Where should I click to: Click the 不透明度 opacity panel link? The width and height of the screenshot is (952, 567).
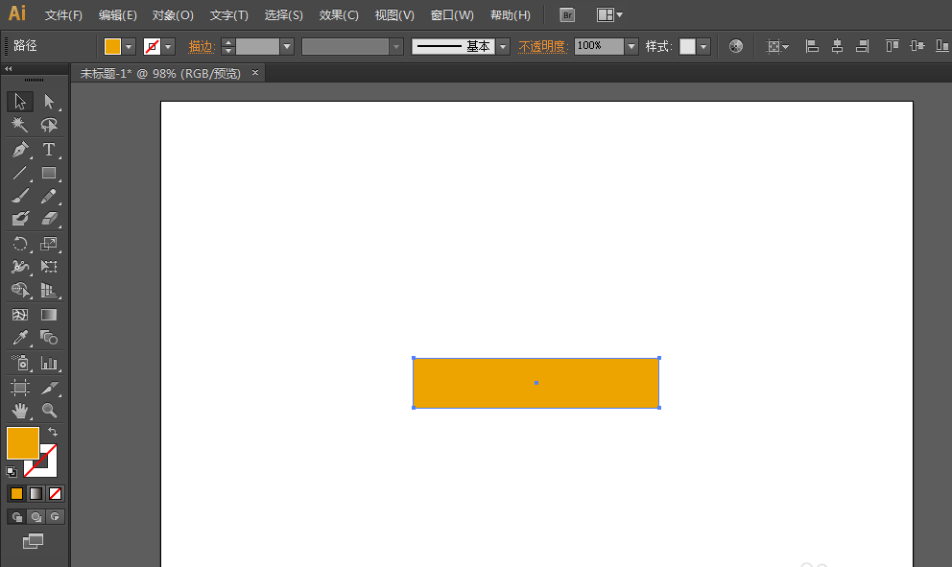[543, 47]
